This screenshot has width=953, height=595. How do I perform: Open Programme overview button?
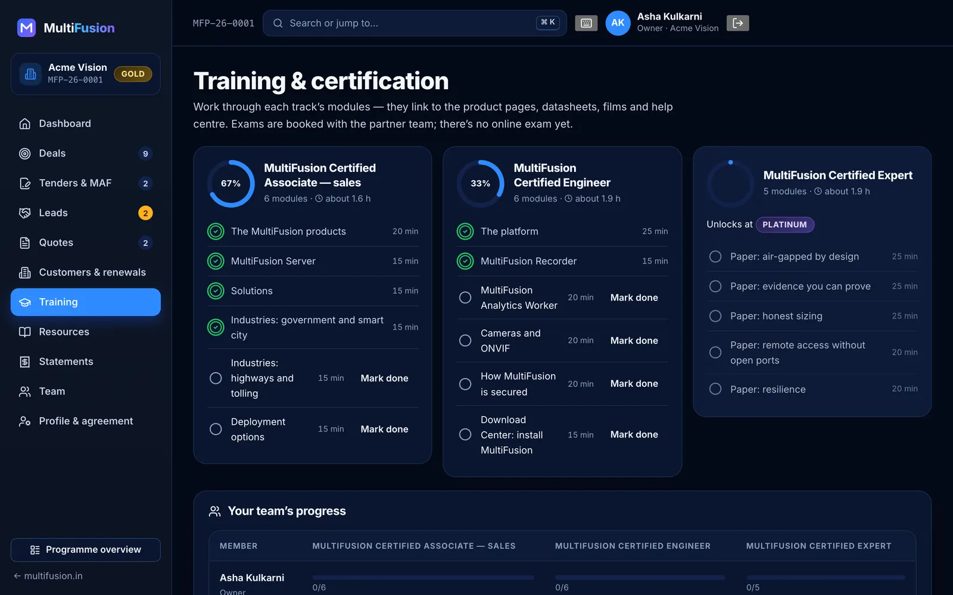pos(86,550)
